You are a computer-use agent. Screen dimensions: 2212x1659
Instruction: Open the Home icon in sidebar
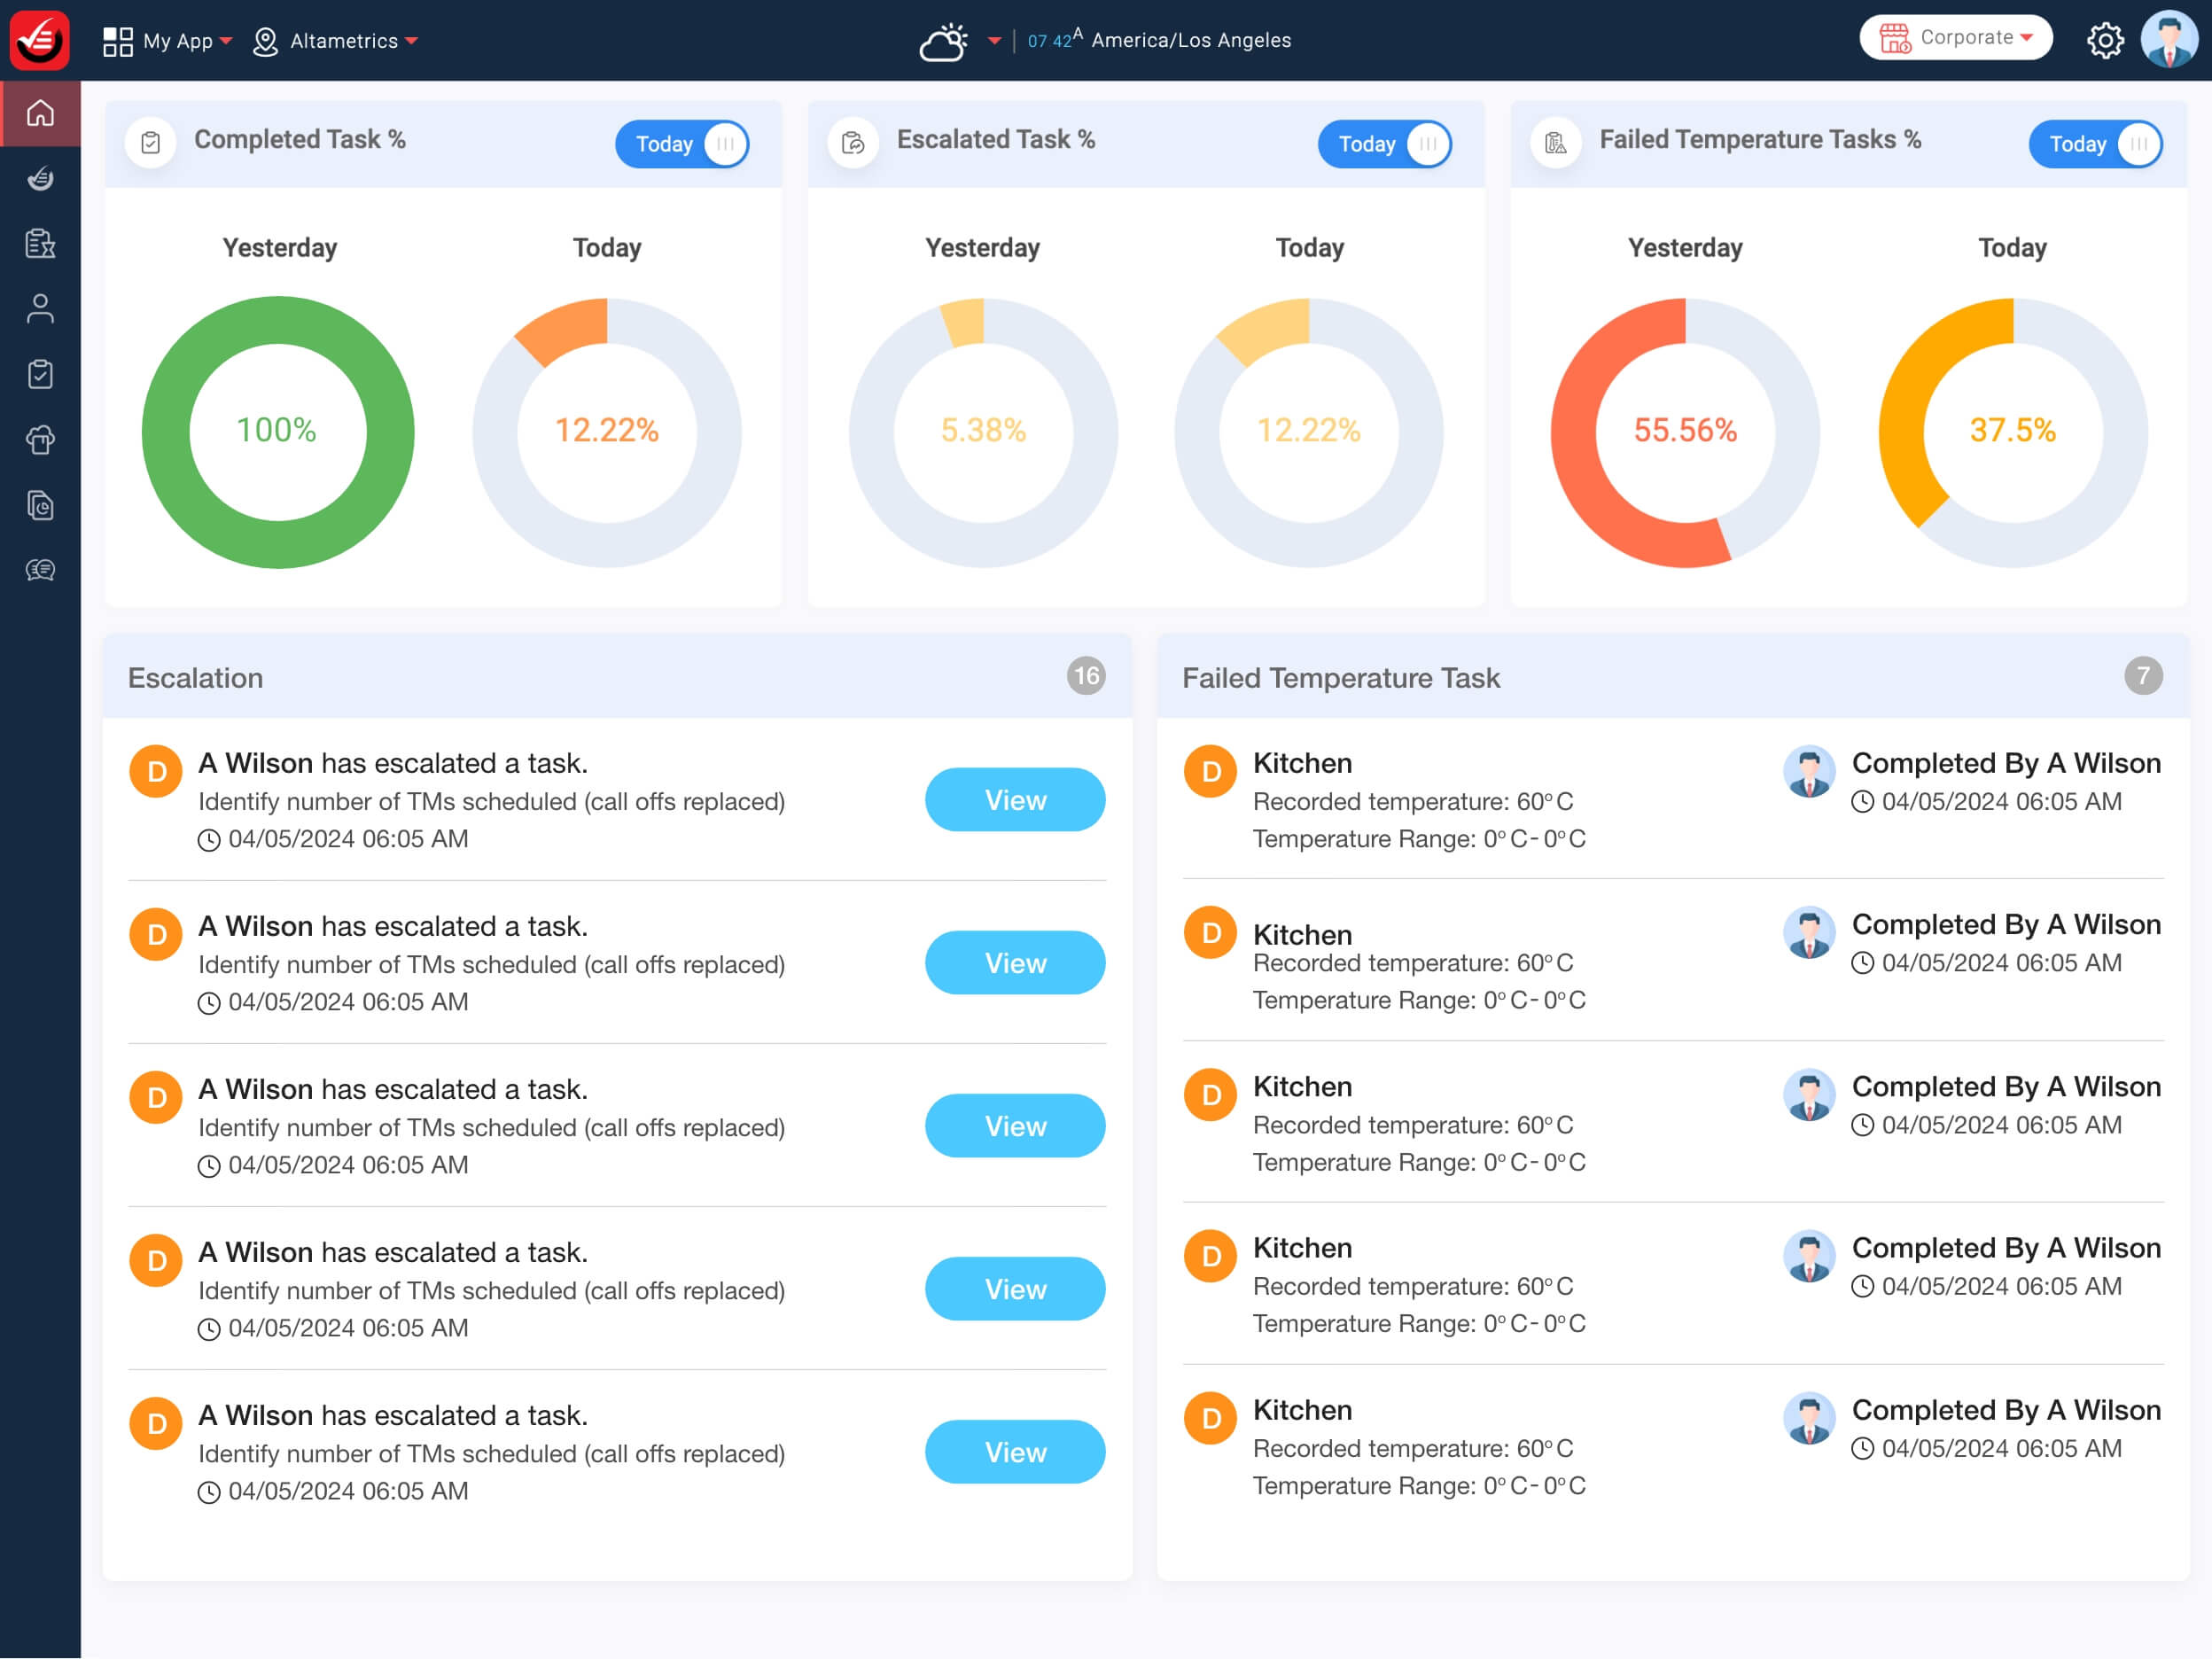coord(40,113)
